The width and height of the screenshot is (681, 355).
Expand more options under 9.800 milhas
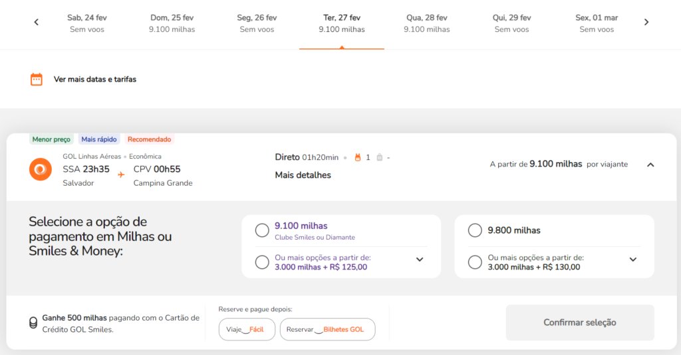point(633,259)
